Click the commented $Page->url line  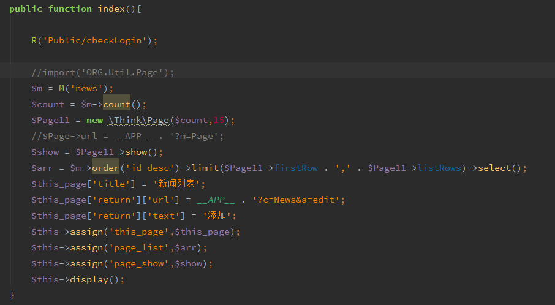click(127, 136)
